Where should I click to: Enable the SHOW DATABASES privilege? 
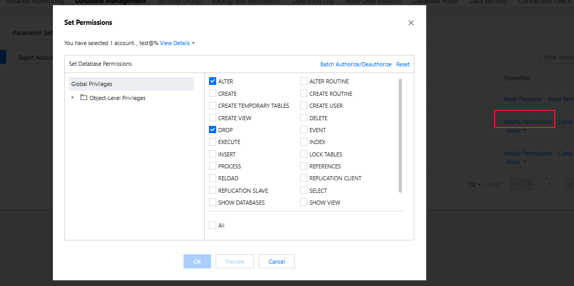[213, 203]
